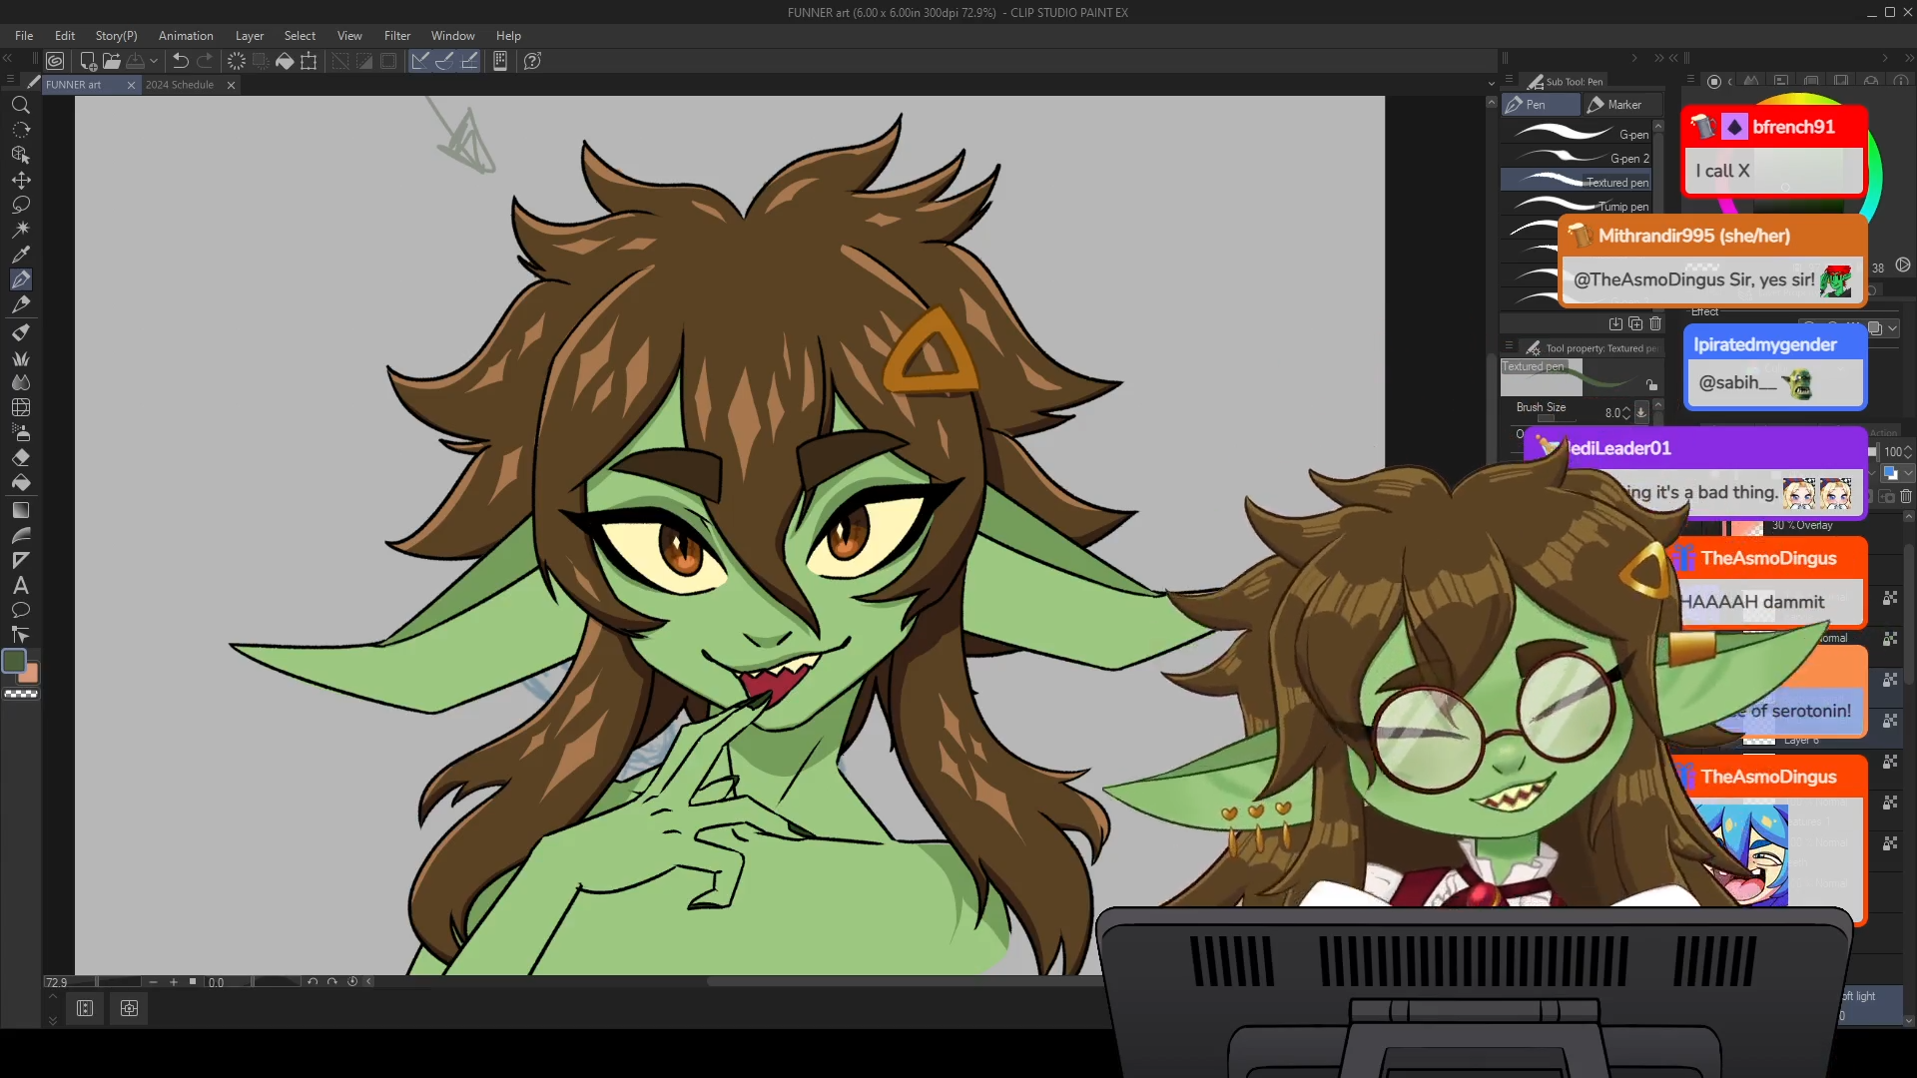Toggle snap to special ruler

(x=445, y=61)
